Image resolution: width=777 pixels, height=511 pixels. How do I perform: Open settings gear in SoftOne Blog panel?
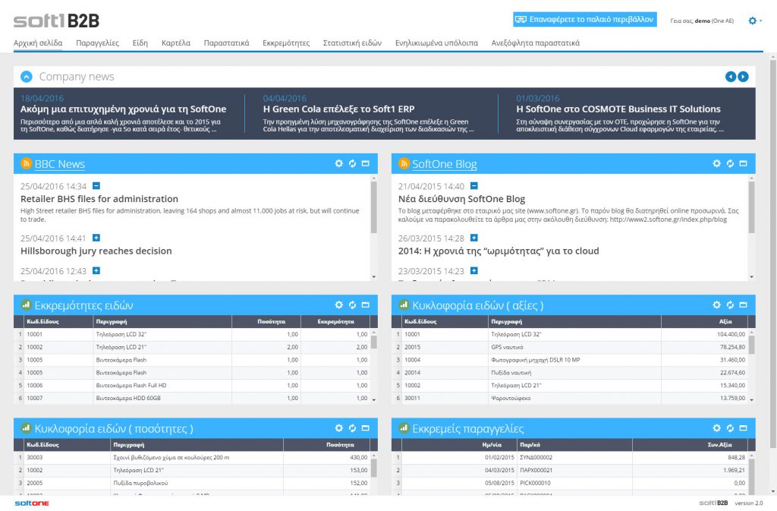(716, 163)
